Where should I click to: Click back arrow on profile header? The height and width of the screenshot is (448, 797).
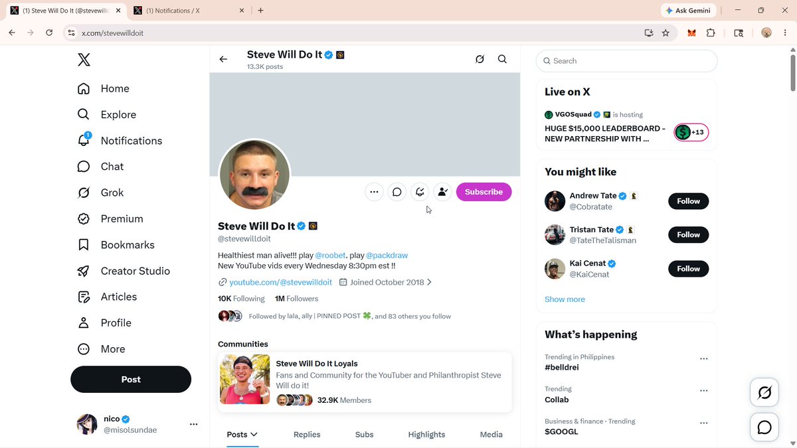223,59
